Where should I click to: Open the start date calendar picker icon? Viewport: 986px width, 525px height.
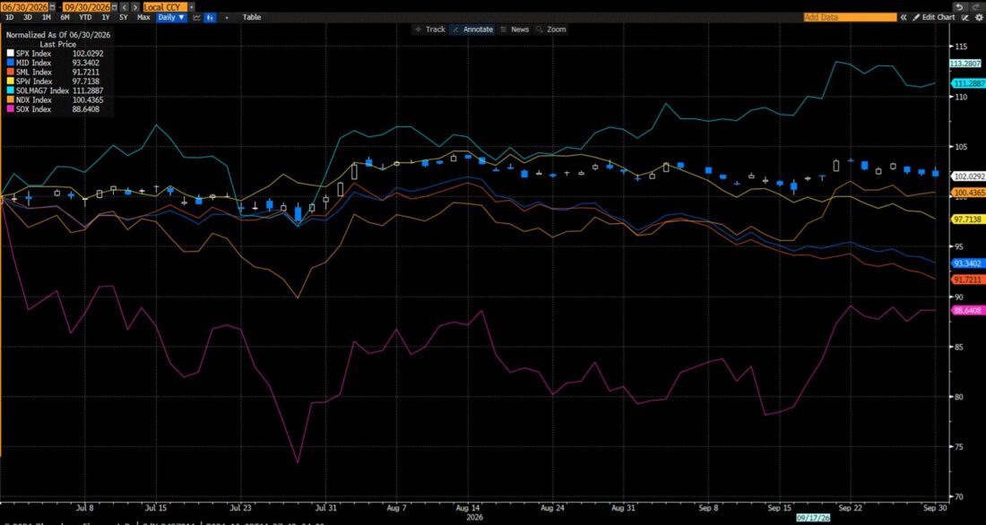tap(52, 7)
